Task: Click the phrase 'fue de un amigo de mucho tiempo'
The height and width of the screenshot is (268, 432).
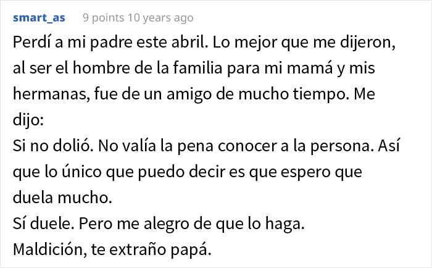Action: (220, 94)
